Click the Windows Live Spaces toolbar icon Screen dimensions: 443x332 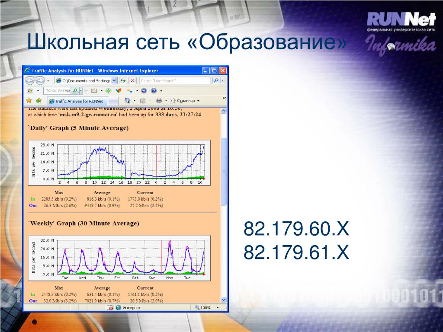coord(130,91)
